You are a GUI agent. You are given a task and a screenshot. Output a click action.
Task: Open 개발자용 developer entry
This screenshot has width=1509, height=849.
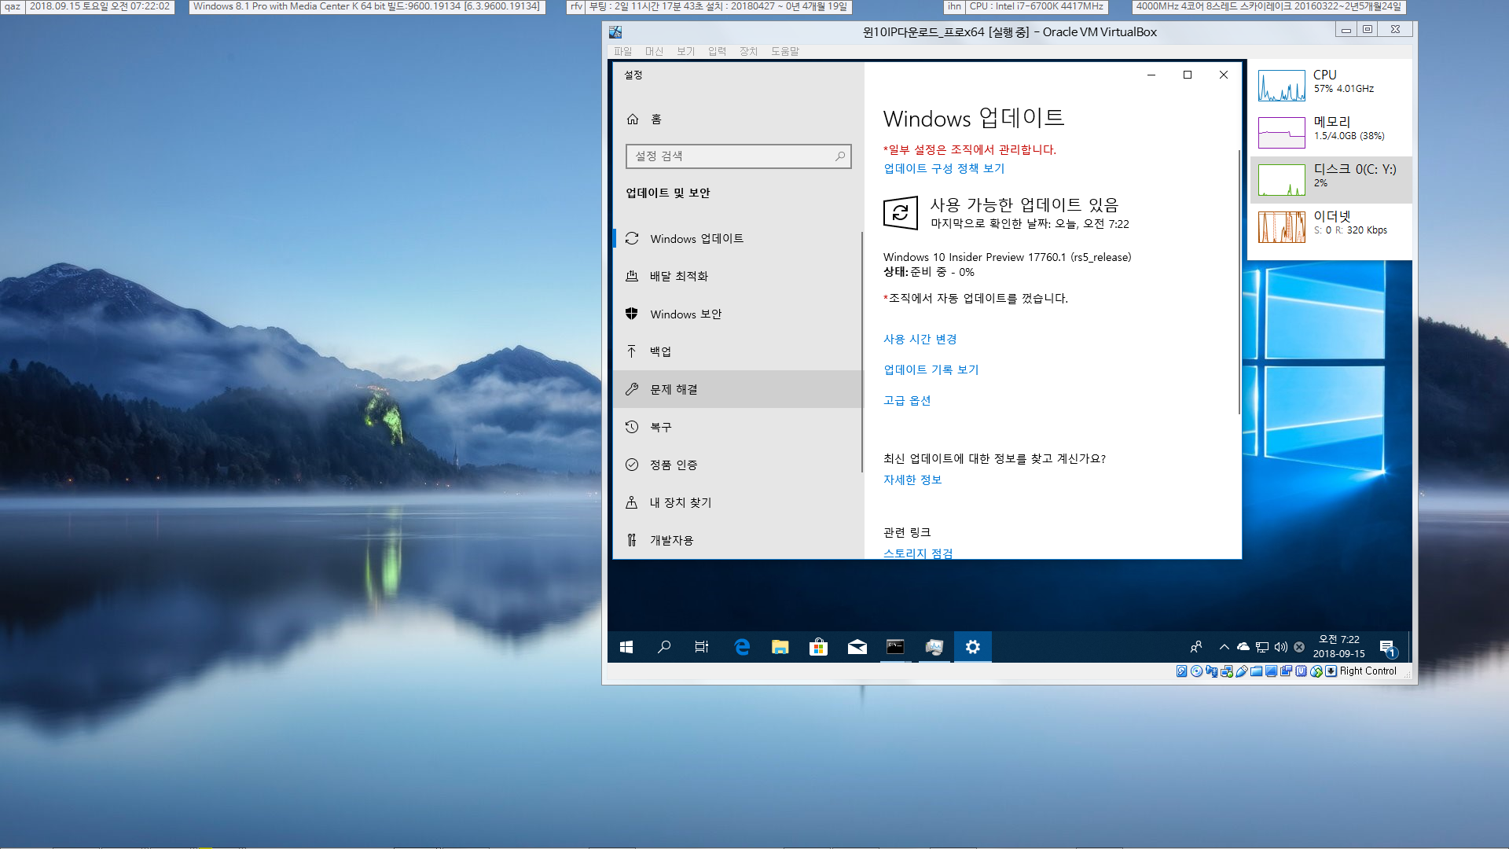(x=737, y=540)
